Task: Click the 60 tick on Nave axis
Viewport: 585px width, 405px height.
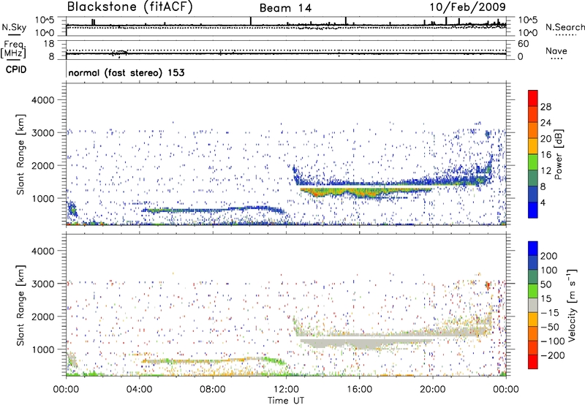Action: coord(523,44)
